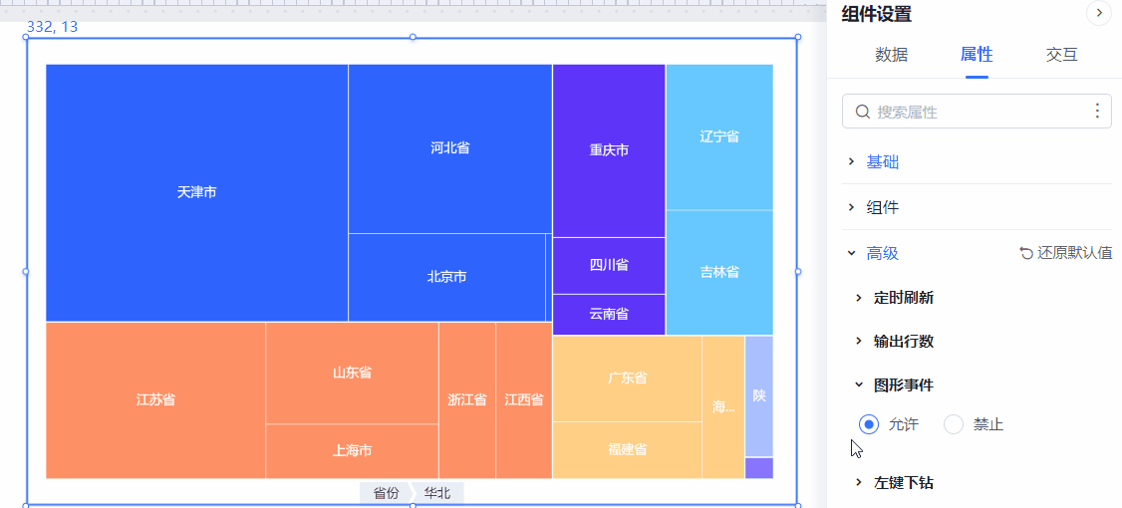Click the search magnifier icon
Screen dimensions: 1122x508
point(863,112)
